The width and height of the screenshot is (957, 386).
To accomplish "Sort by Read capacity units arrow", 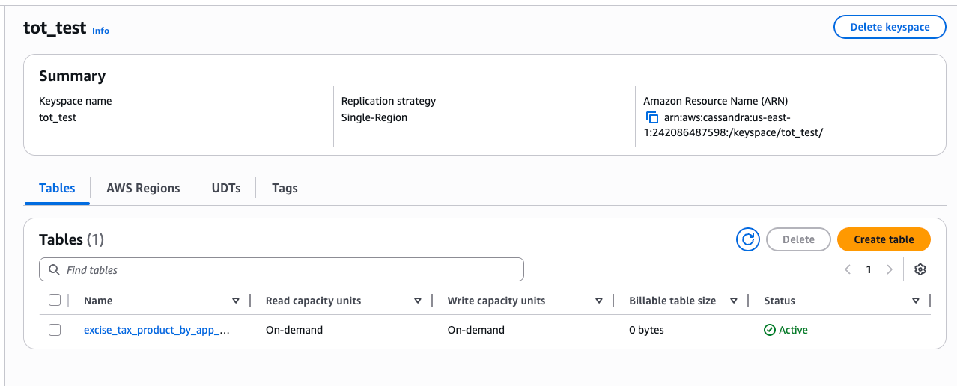I will 418,301.
